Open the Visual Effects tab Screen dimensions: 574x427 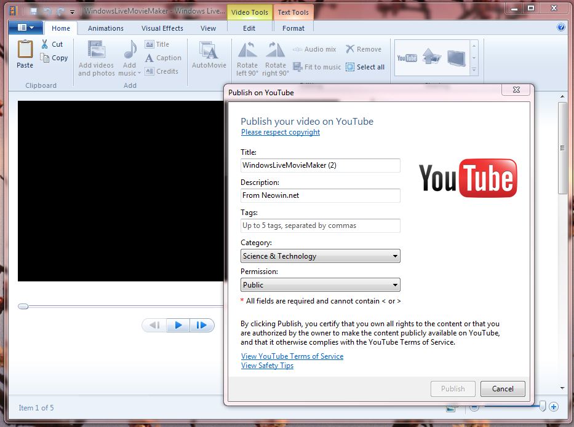point(162,28)
